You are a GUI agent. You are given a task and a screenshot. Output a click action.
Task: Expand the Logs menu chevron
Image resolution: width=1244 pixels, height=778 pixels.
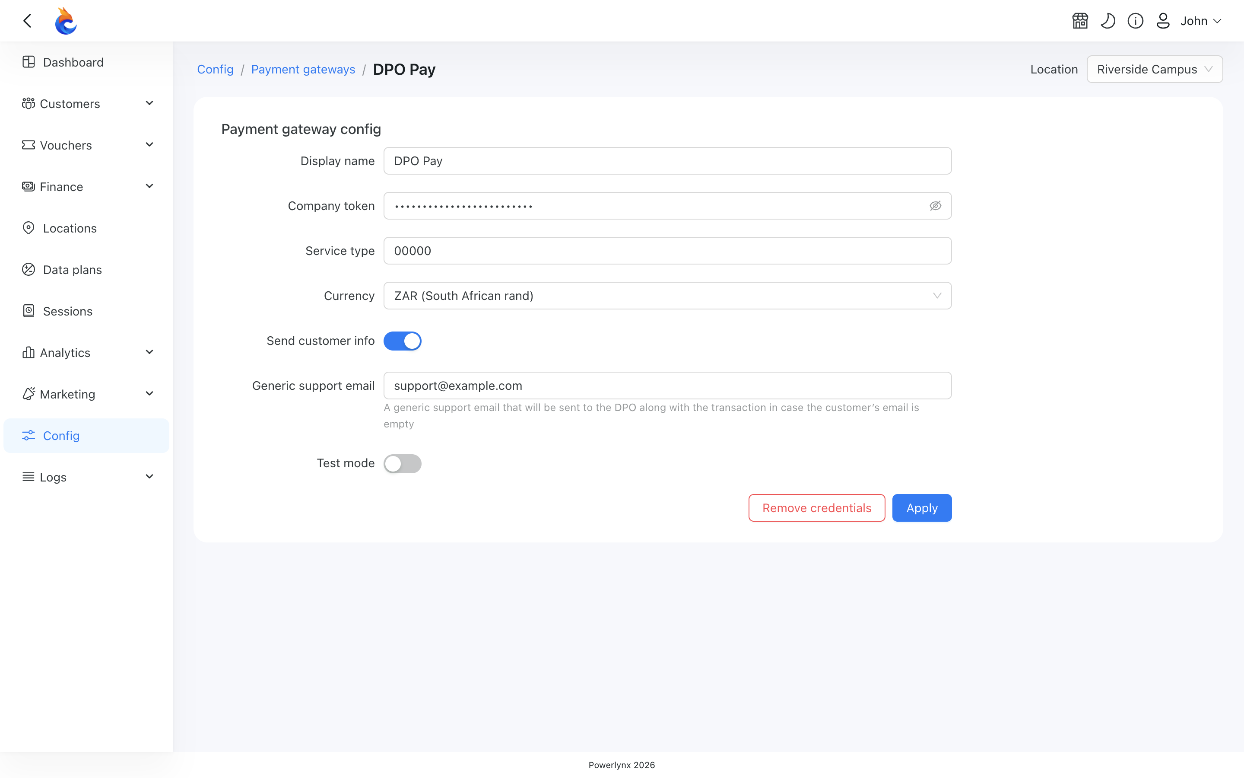coord(149,477)
